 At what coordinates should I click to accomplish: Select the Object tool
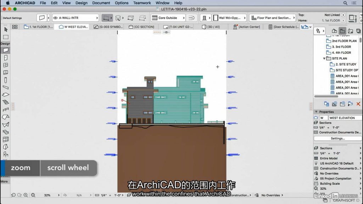point(6,154)
